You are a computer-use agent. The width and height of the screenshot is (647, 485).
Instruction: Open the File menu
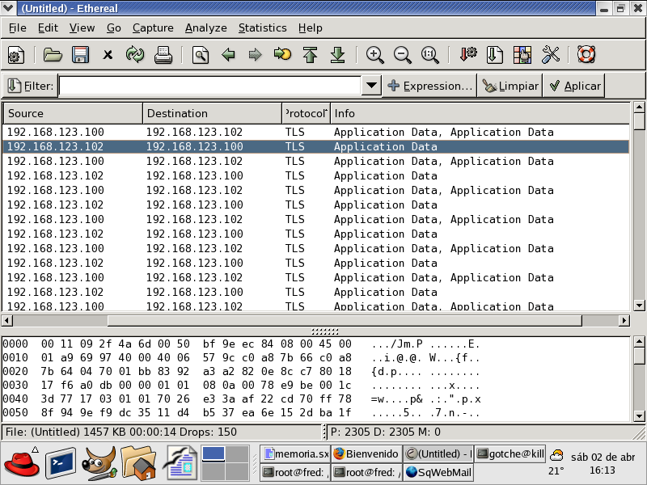[17, 28]
